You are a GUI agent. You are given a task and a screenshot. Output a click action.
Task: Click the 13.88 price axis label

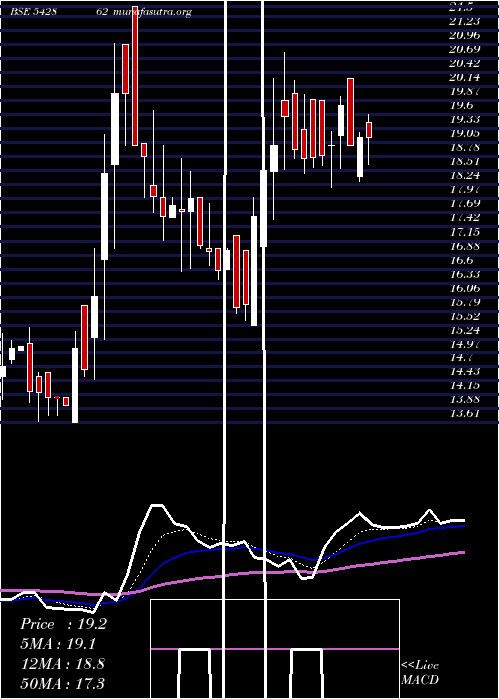coord(465,399)
